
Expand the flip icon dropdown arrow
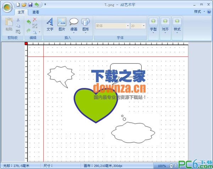tap(39, 32)
